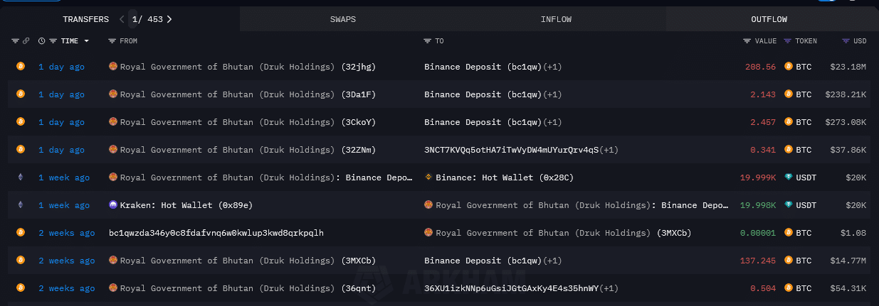The width and height of the screenshot is (879, 306).
Task: Filter by VALUE column icon
Action: click(x=747, y=41)
